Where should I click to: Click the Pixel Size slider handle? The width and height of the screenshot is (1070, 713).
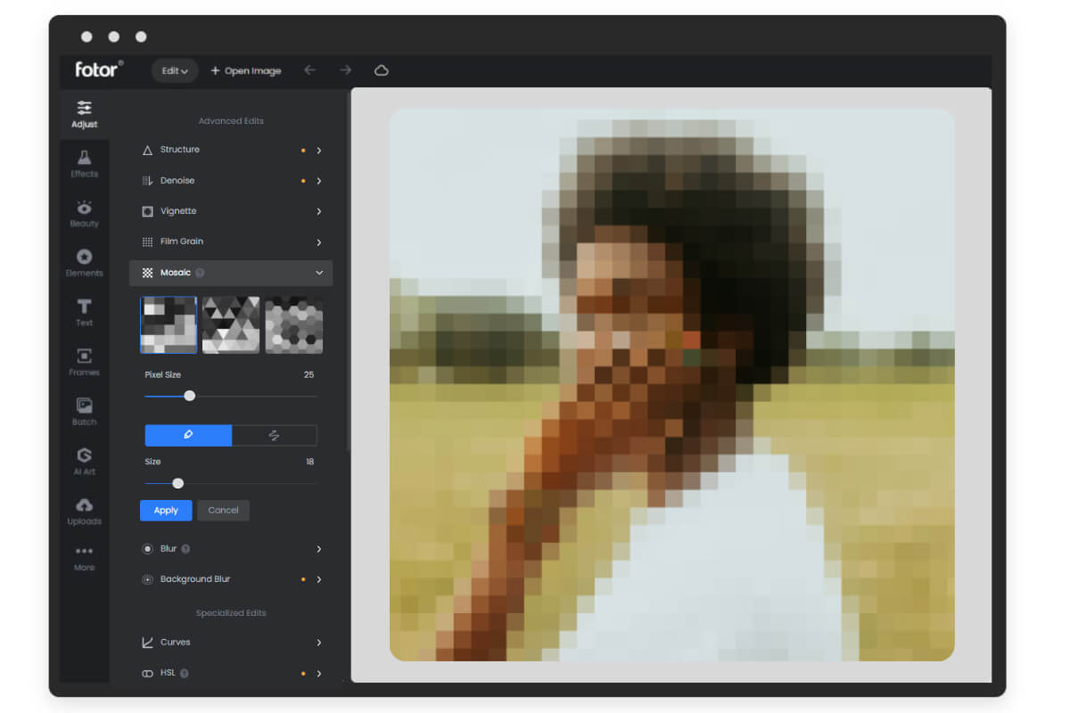pyautogui.click(x=189, y=396)
